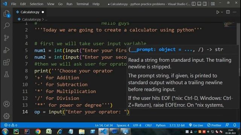Open Google Chrome from the taskbar

[38, 132]
